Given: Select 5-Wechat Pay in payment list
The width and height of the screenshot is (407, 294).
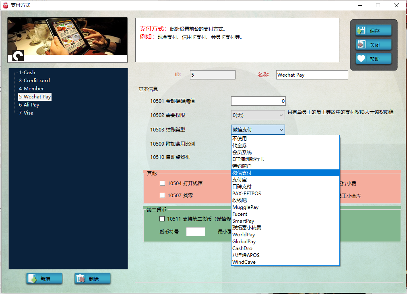Looking at the screenshot, I should point(35,97).
